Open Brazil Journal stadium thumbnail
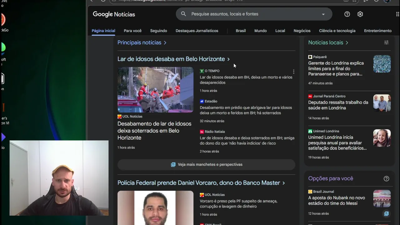400x225 pixels. click(x=382, y=198)
